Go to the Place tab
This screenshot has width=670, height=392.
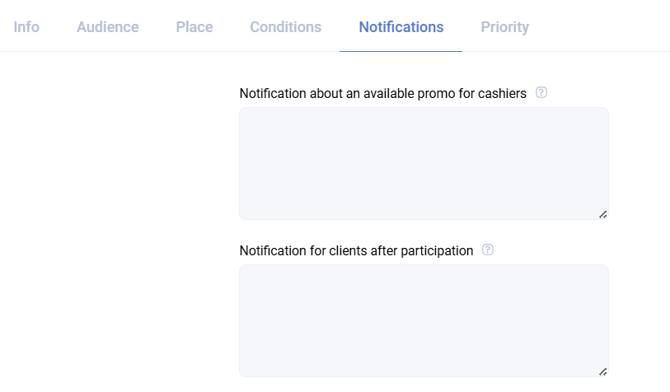tap(194, 27)
